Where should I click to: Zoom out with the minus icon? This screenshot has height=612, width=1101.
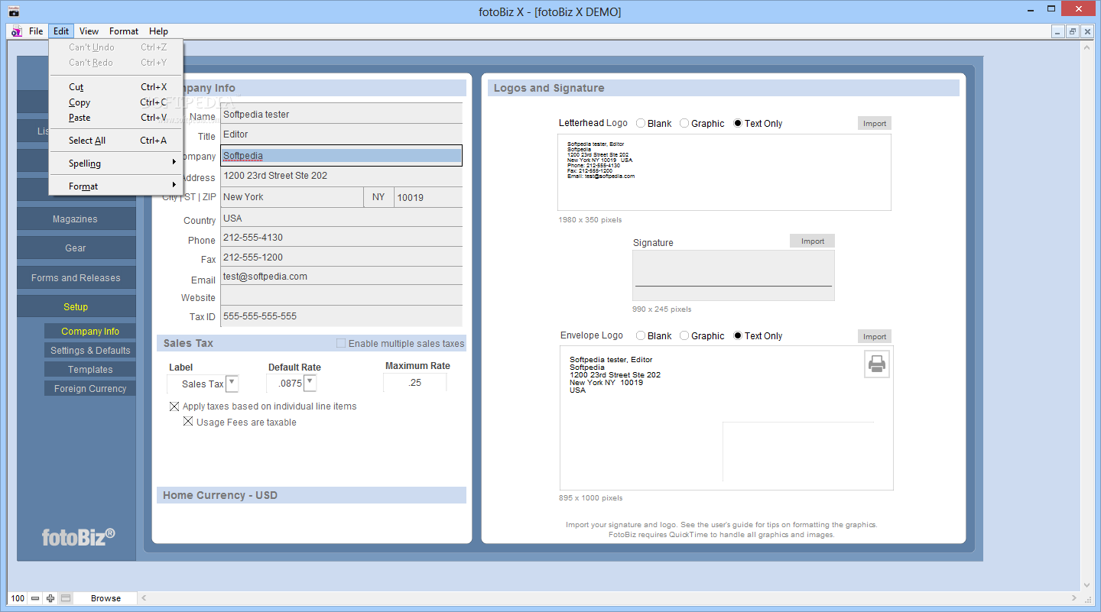click(35, 598)
